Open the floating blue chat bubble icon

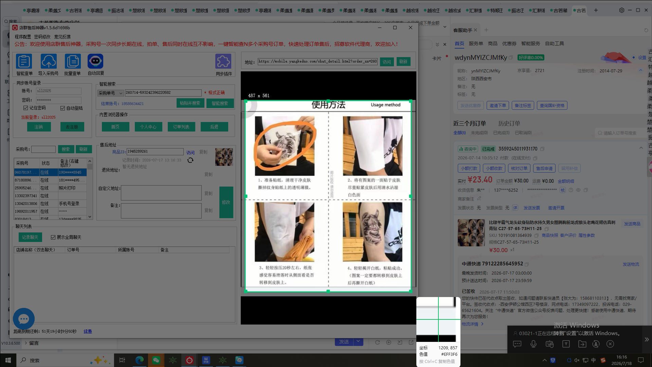(24, 319)
